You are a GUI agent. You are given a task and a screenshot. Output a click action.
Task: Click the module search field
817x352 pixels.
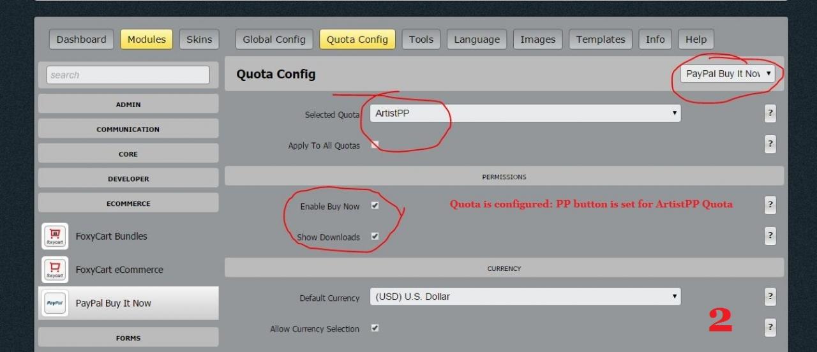(x=128, y=75)
